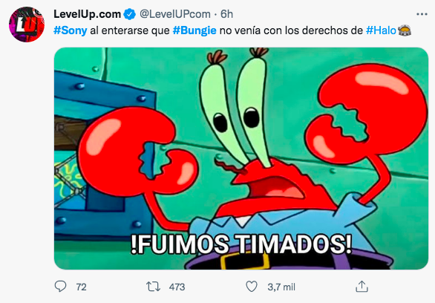Click the retweet count 473
This screenshot has width=435, height=303.
coord(177,287)
